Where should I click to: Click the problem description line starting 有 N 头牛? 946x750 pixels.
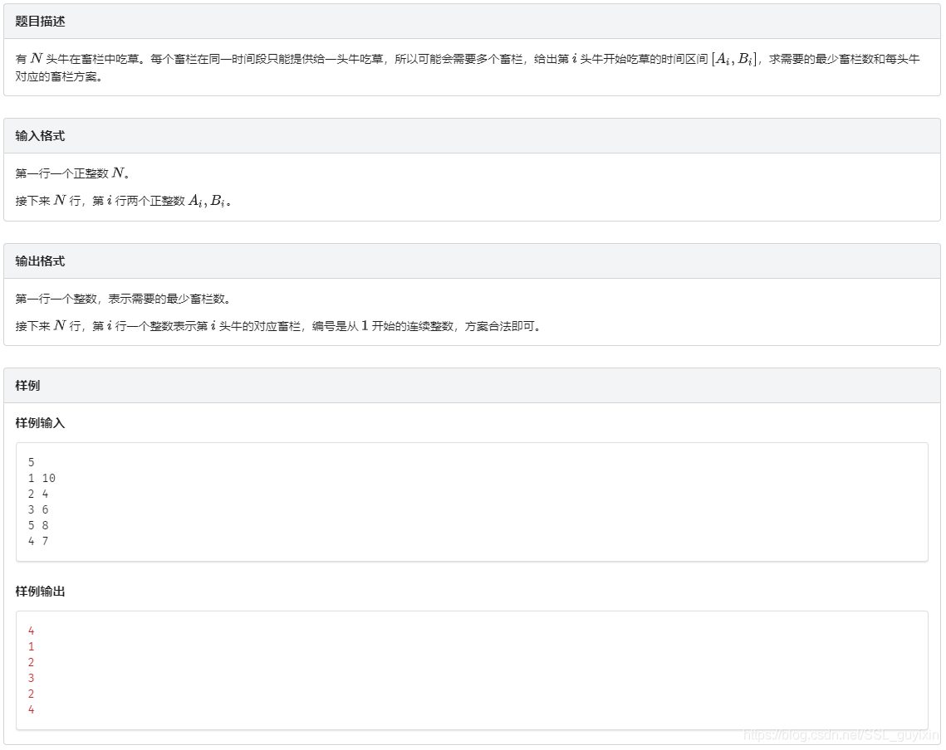(468, 58)
